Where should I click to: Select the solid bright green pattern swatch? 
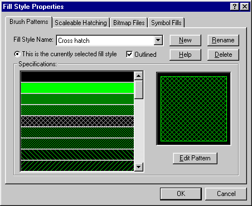tap(77, 88)
